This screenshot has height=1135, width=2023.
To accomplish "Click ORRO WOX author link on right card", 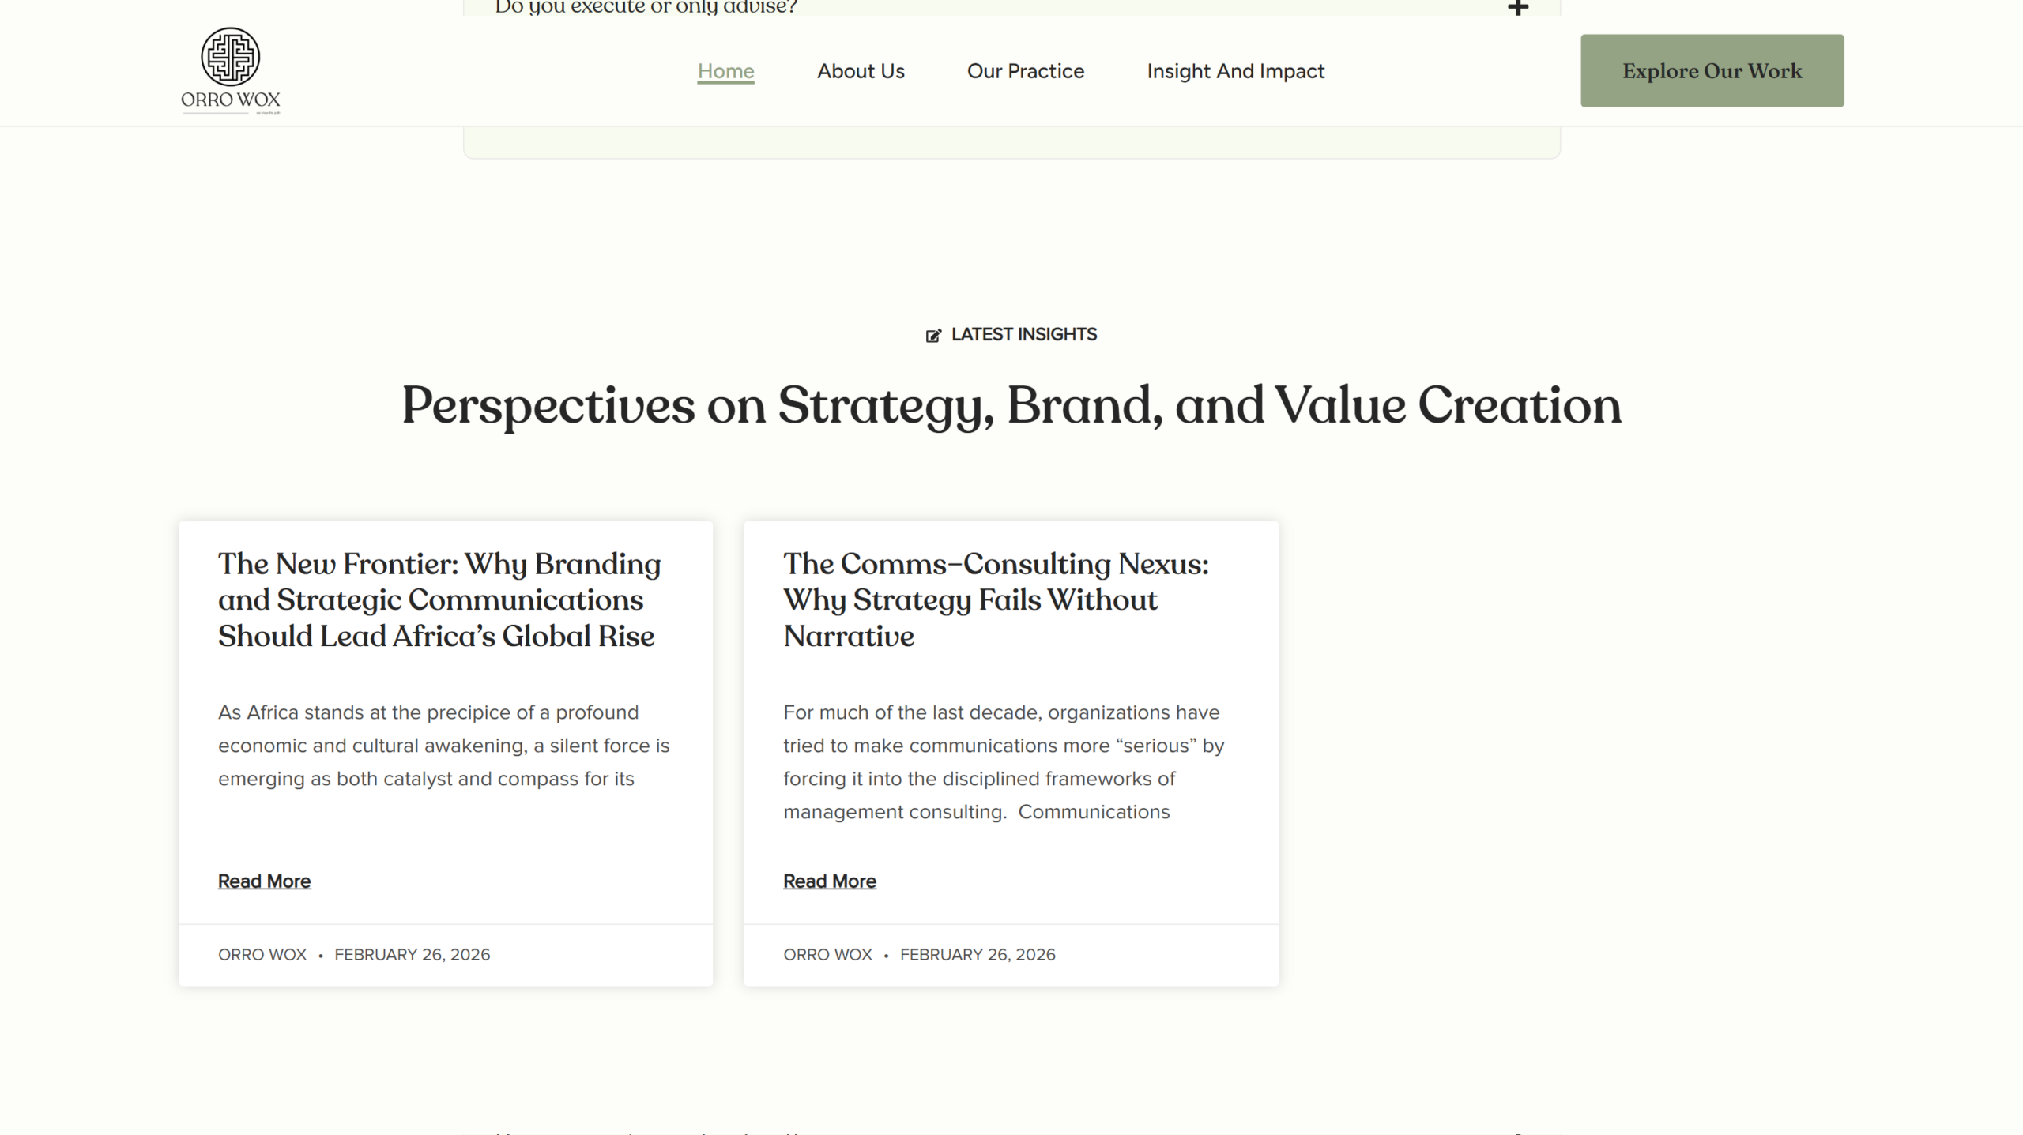I will tap(827, 955).
